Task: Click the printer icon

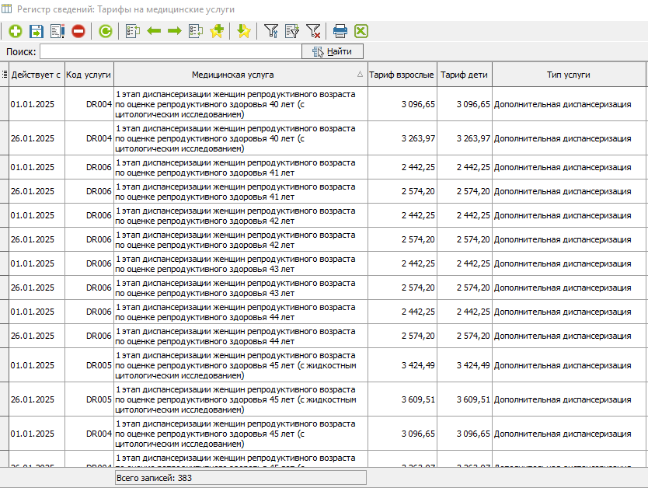Action: click(340, 31)
